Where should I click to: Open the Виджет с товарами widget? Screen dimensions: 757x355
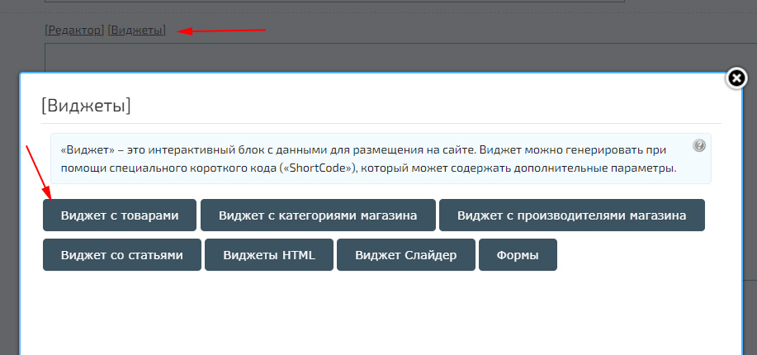pos(120,215)
